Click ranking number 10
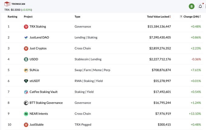The height and width of the screenshot is (130, 206). pos(9,125)
